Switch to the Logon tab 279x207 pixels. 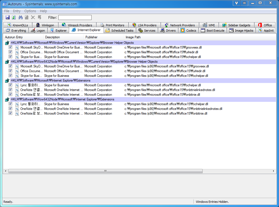(38, 31)
